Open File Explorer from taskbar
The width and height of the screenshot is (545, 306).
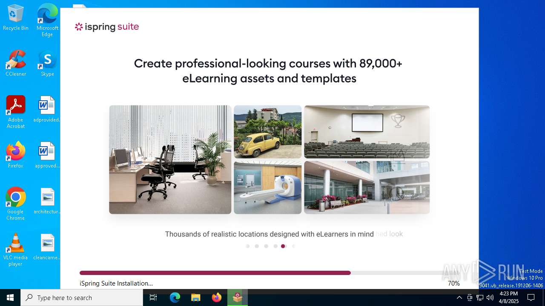195,297
